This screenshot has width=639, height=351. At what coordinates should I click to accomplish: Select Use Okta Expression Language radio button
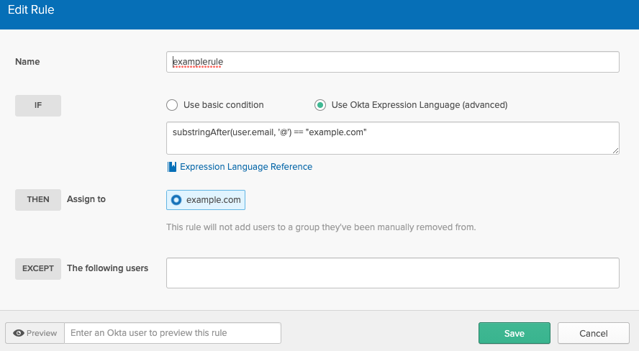(x=320, y=105)
